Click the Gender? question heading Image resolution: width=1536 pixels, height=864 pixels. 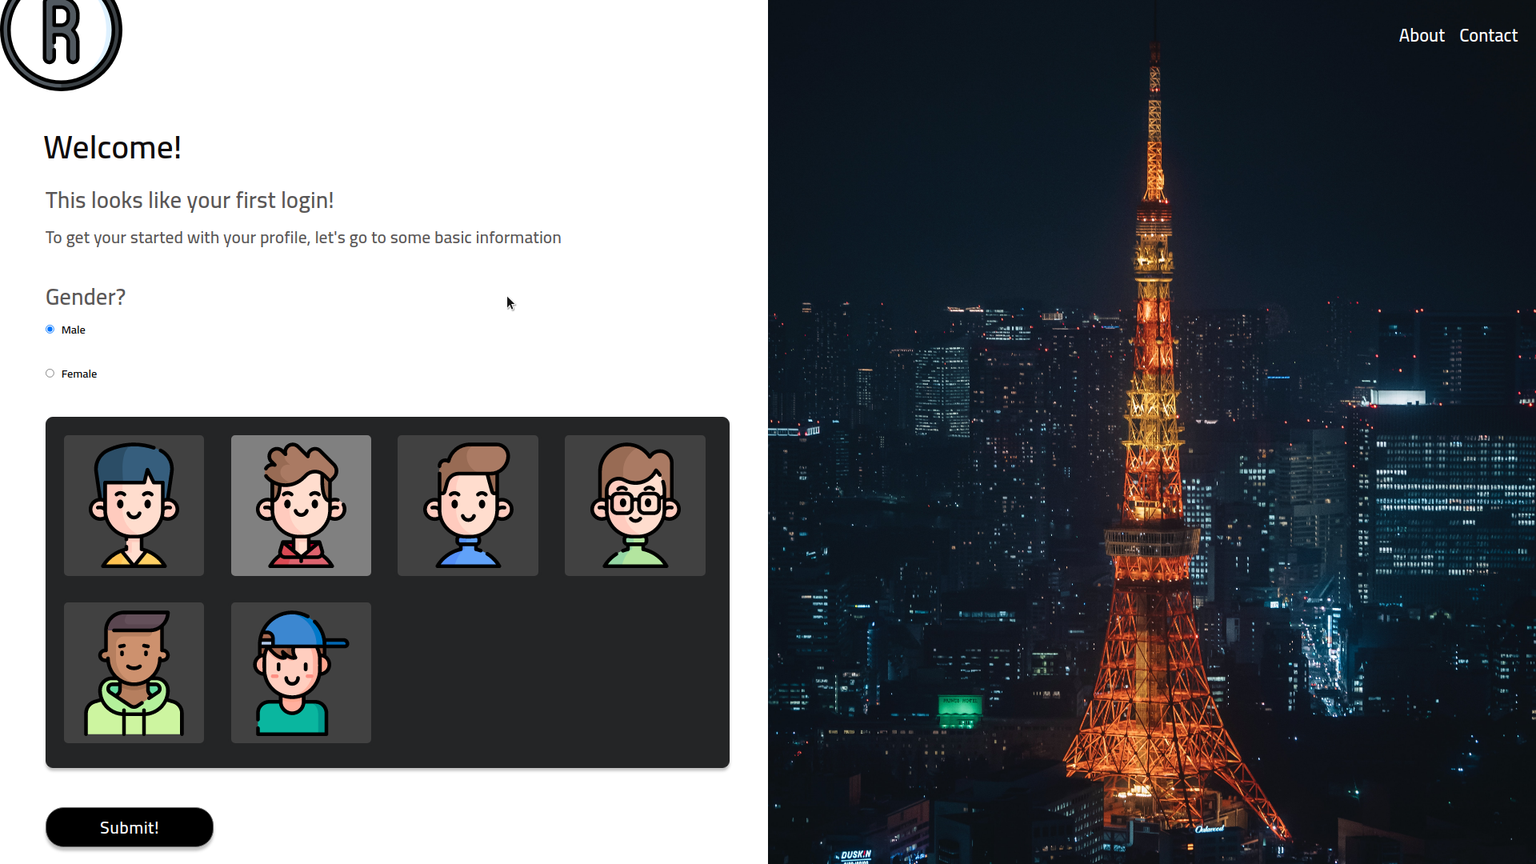click(x=86, y=298)
